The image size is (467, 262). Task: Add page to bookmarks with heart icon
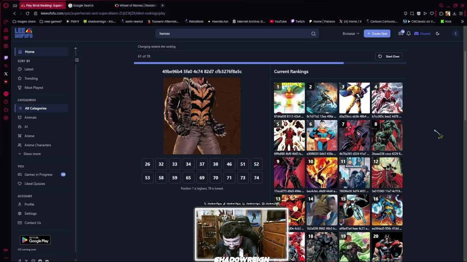pyautogui.click(x=432, y=13)
